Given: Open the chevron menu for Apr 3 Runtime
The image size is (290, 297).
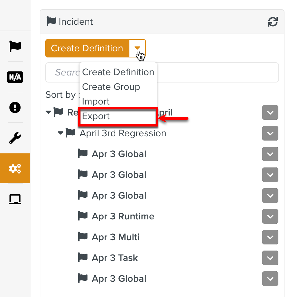Looking at the screenshot, I should pos(270,216).
